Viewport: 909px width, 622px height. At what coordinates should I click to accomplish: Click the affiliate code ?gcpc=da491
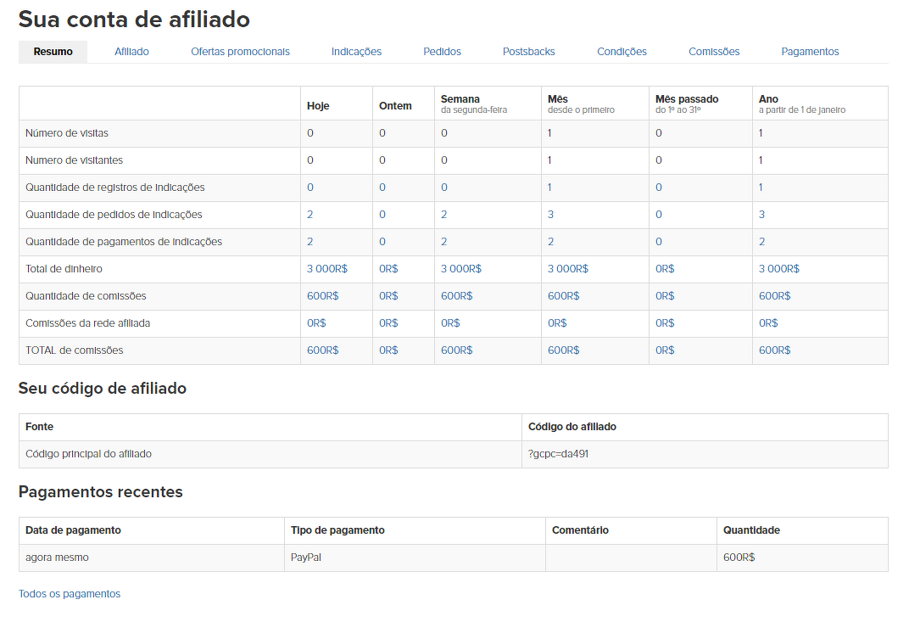click(558, 454)
